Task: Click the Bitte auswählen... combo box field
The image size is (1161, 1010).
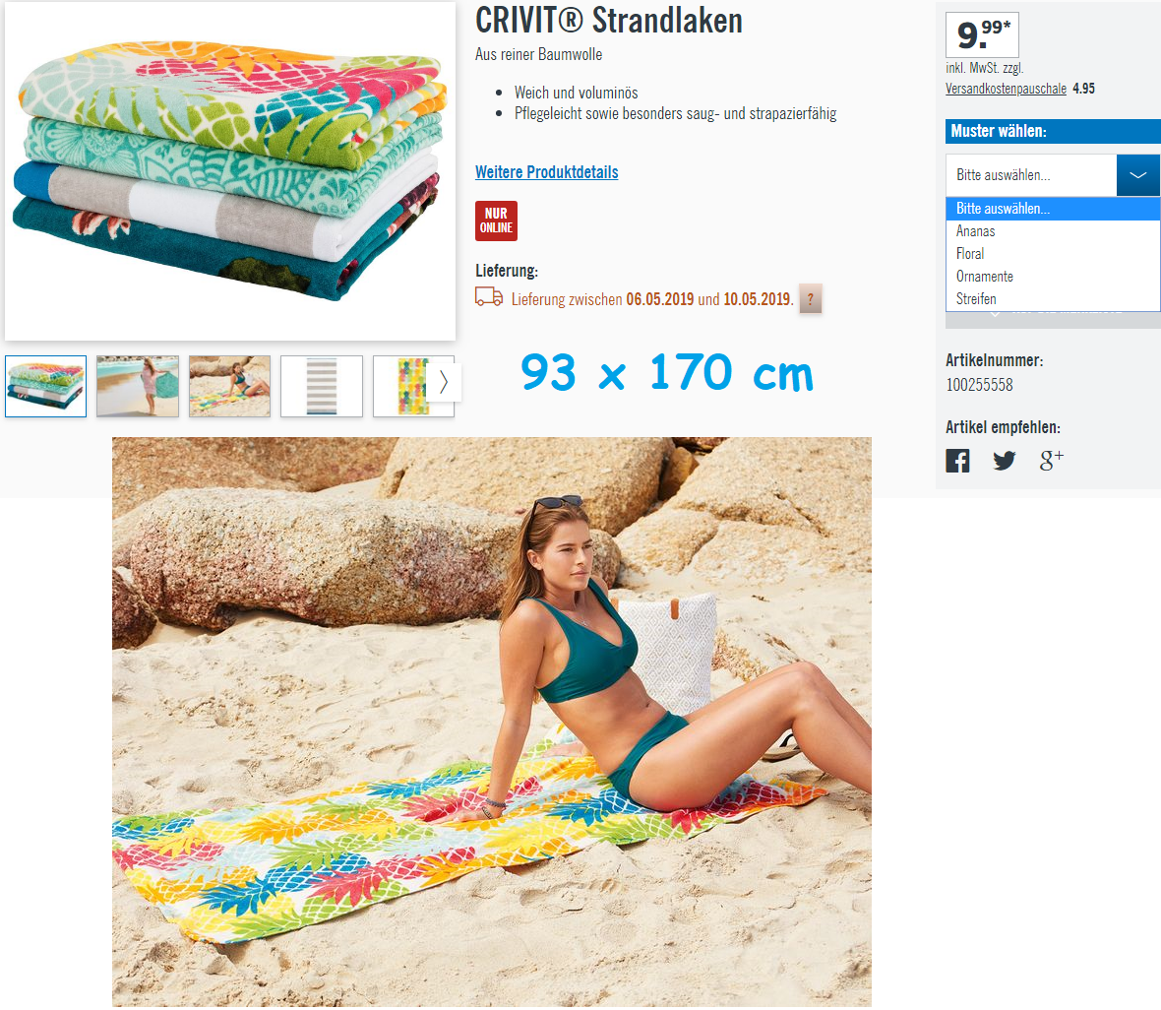Action: click(1031, 175)
